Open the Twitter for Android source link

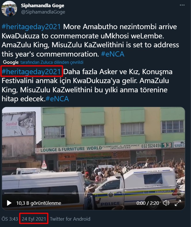point(70,219)
